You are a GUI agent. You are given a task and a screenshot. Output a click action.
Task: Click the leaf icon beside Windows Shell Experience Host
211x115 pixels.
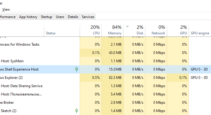coord(76,69)
